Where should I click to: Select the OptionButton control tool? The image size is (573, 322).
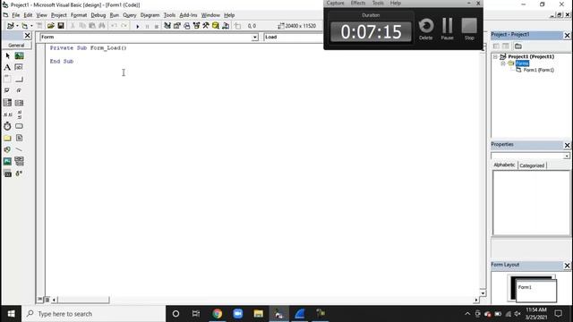[19, 90]
